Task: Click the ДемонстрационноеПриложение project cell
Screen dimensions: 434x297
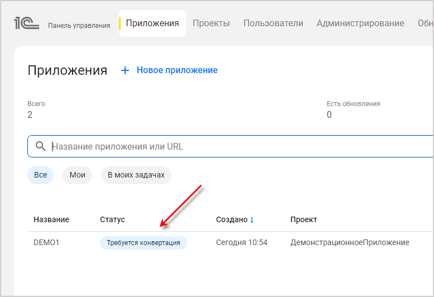Action: 350,242
